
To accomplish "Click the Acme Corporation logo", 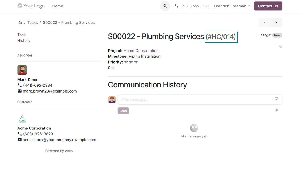I will click(x=22, y=118).
